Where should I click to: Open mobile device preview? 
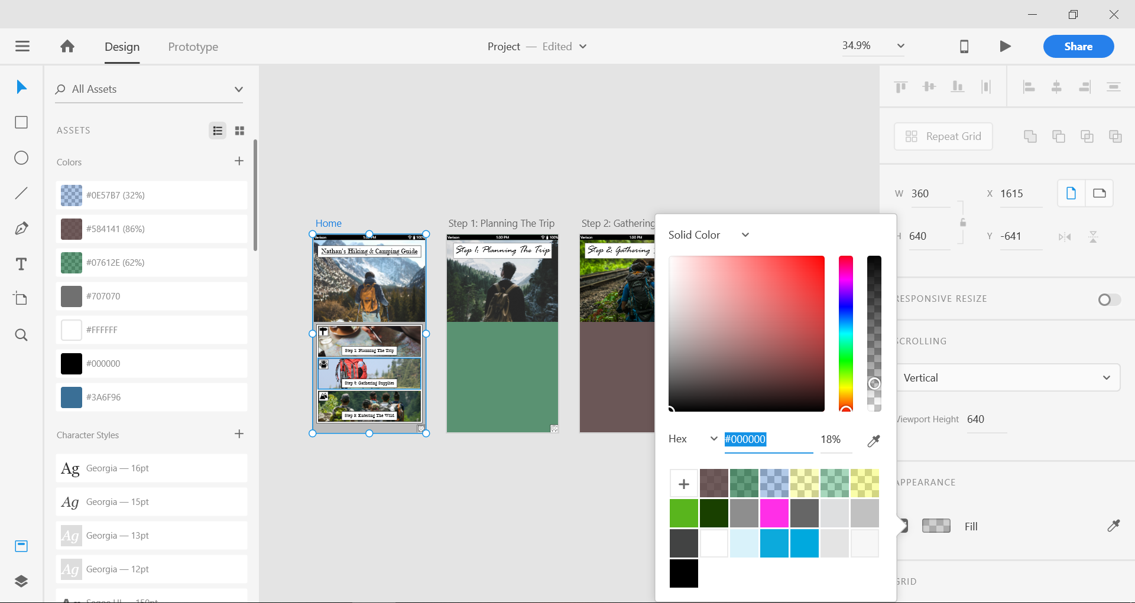pos(964,46)
